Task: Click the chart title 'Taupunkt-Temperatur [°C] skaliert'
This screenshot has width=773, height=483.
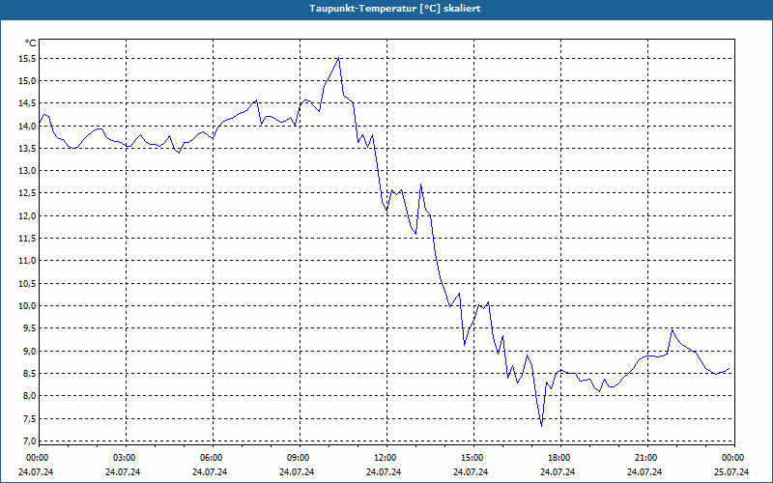Action: (395, 9)
